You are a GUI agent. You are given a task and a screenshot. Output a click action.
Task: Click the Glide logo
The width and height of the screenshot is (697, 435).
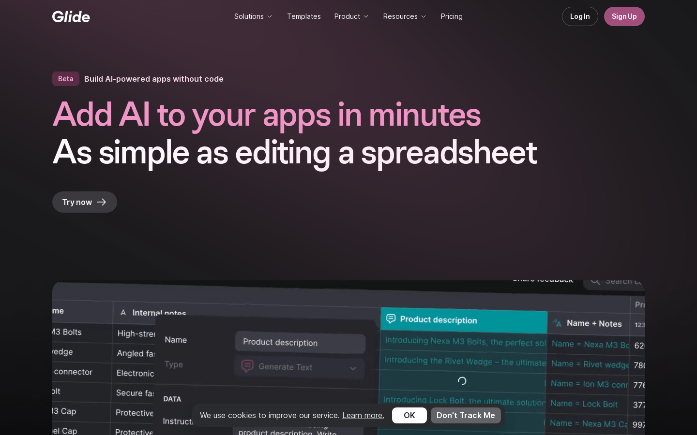(71, 16)
